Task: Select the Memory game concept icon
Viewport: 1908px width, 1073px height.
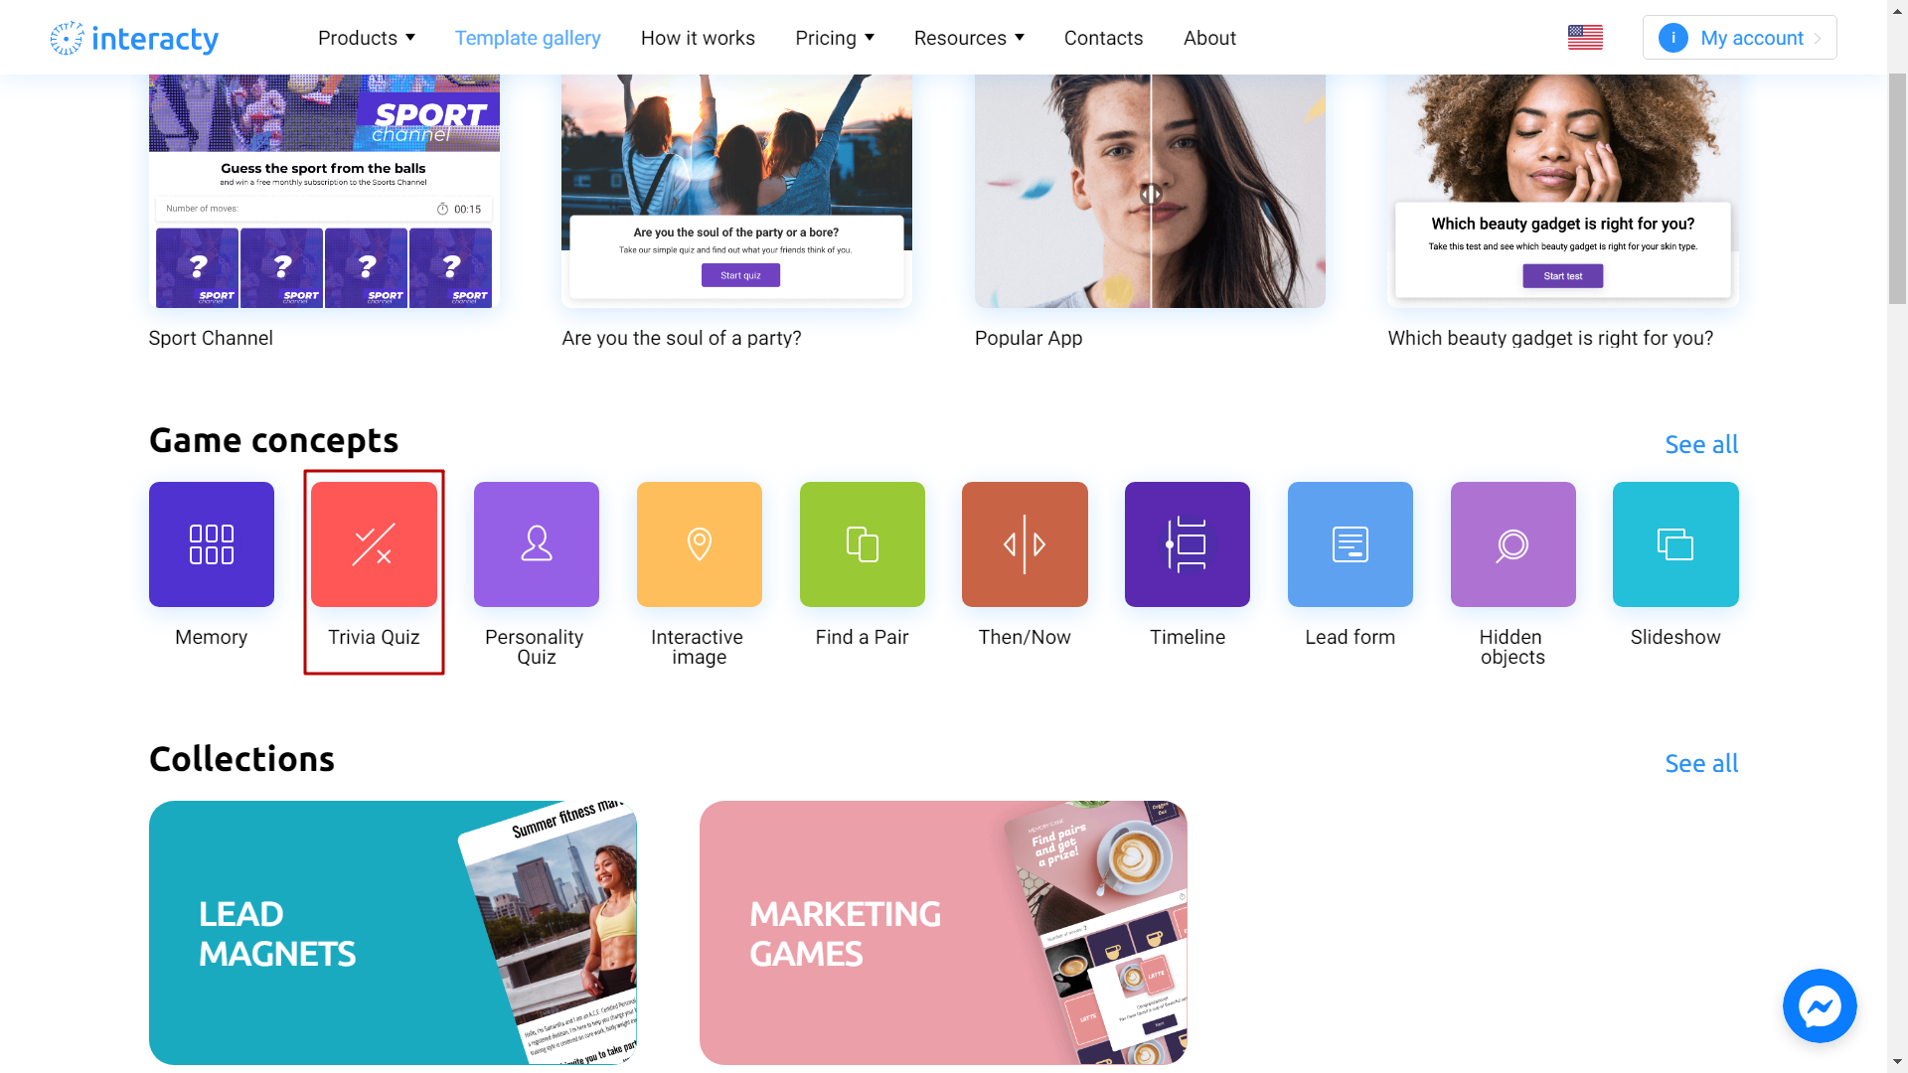Action: coord(211,543)
